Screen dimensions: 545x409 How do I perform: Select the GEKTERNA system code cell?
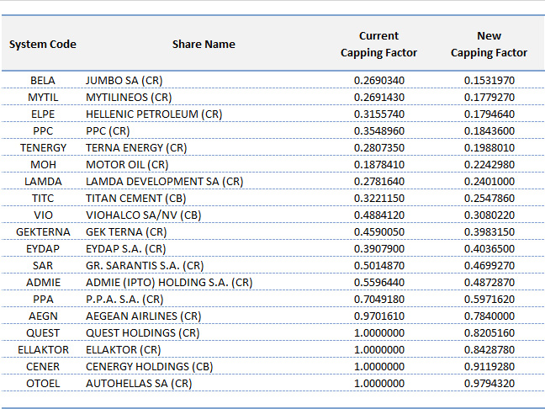(x=43, y=232)
